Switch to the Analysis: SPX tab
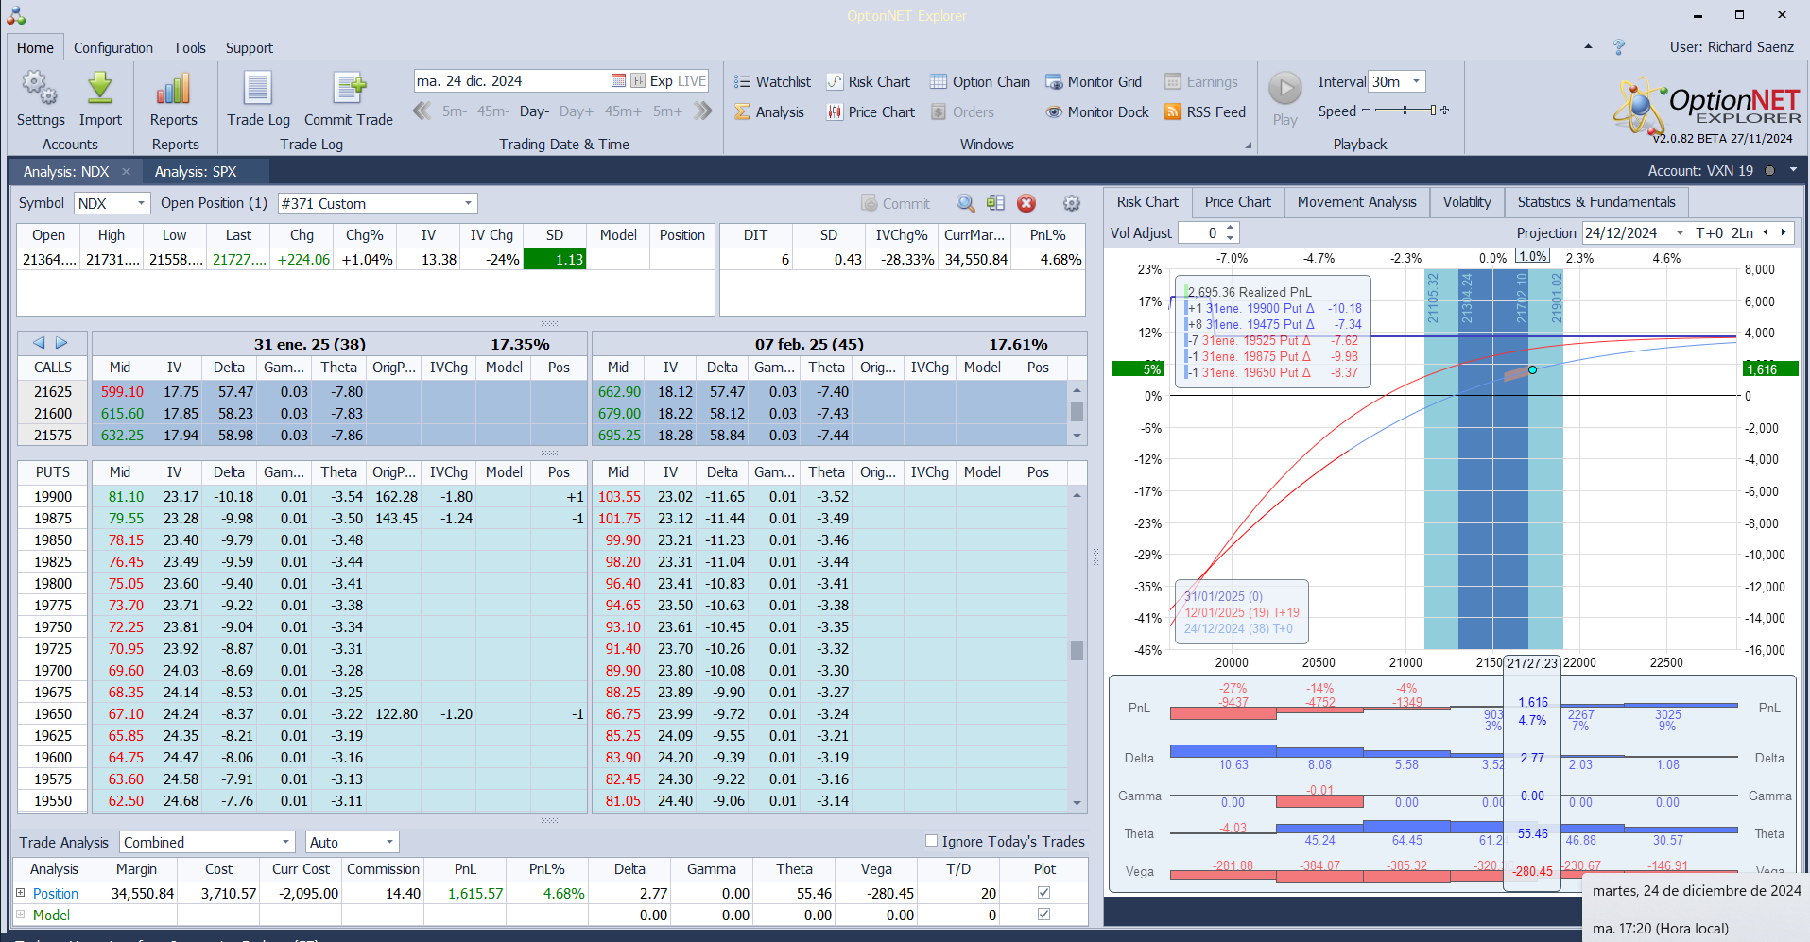1810x942 pixels. [x=196, y=172]
